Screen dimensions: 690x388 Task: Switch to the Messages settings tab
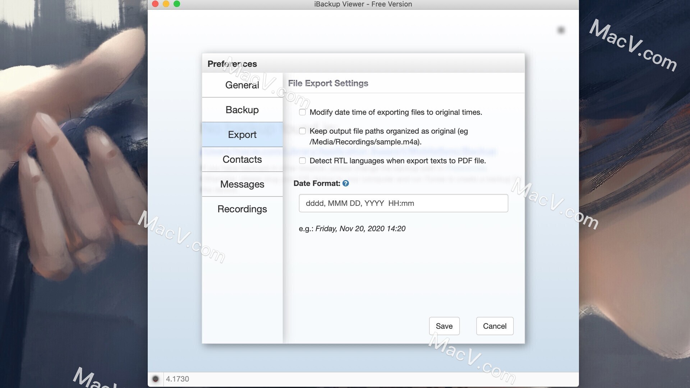pyautogui.click(x=242, y=184)
